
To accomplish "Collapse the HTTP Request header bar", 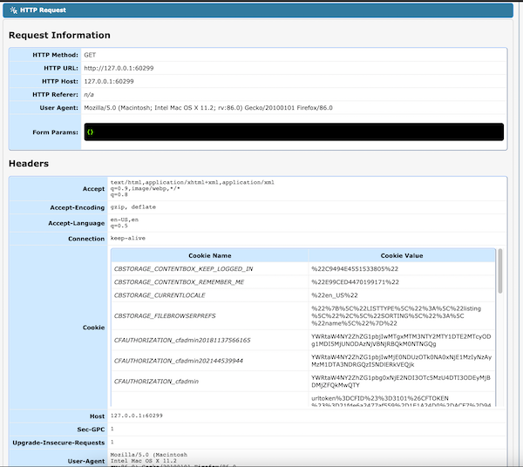I will click(x=258, y=10).
